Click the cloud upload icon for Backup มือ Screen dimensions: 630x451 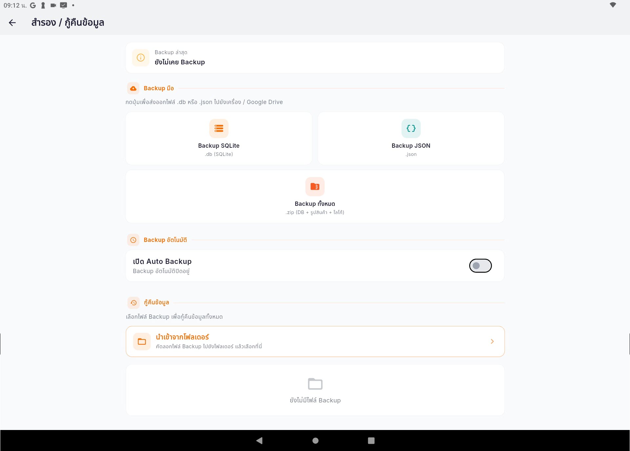(133, 88)
